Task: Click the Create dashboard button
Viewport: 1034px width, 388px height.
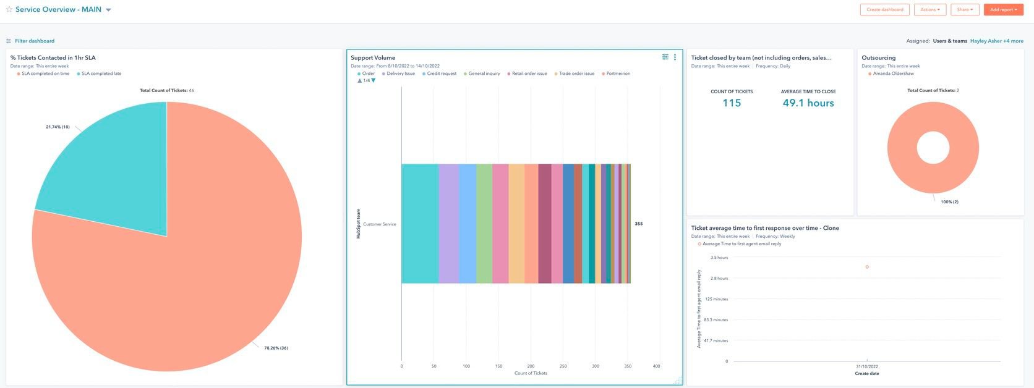Action: [884, 10]
